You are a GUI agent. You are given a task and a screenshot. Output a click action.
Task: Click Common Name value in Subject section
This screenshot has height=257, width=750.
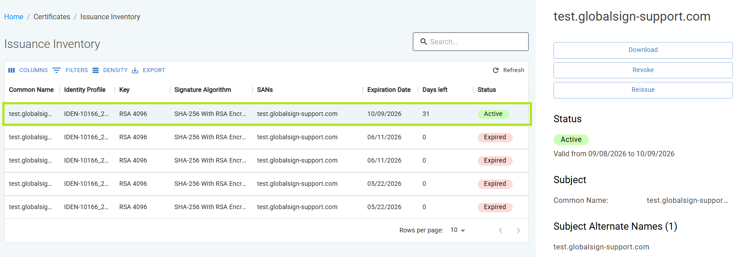pyautogui.click(x=687, y=200)
